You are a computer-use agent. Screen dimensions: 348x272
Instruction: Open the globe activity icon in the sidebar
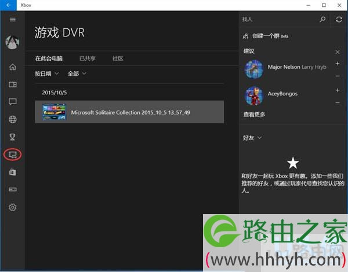point(13,119)
